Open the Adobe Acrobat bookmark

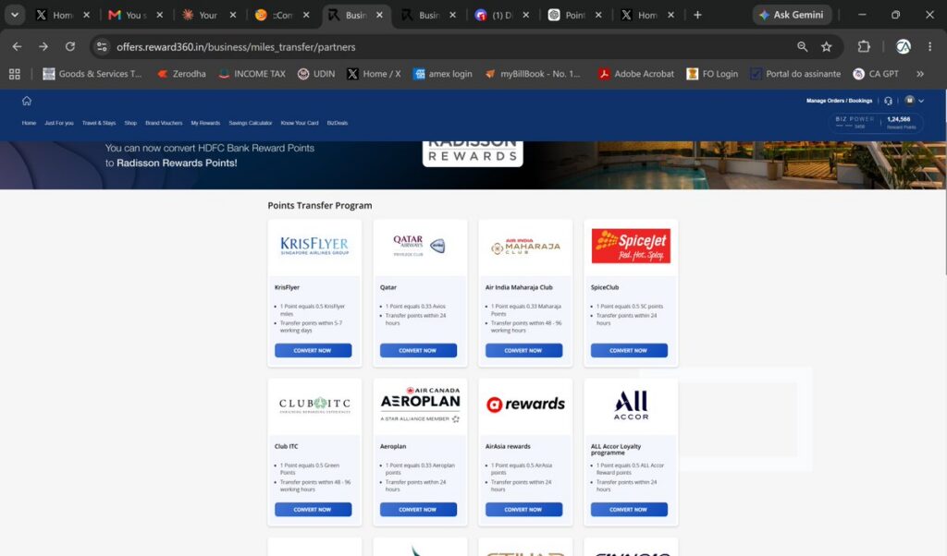point(636,74)
